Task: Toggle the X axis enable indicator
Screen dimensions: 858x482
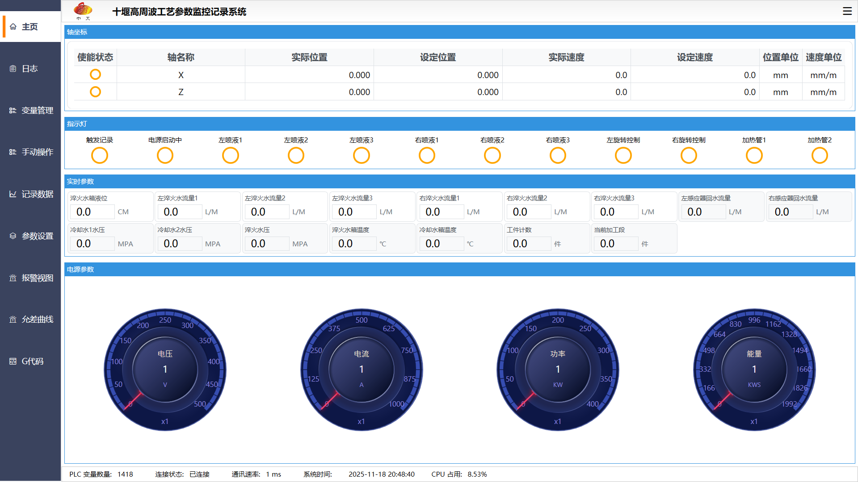Action: (x=95, y=75)
